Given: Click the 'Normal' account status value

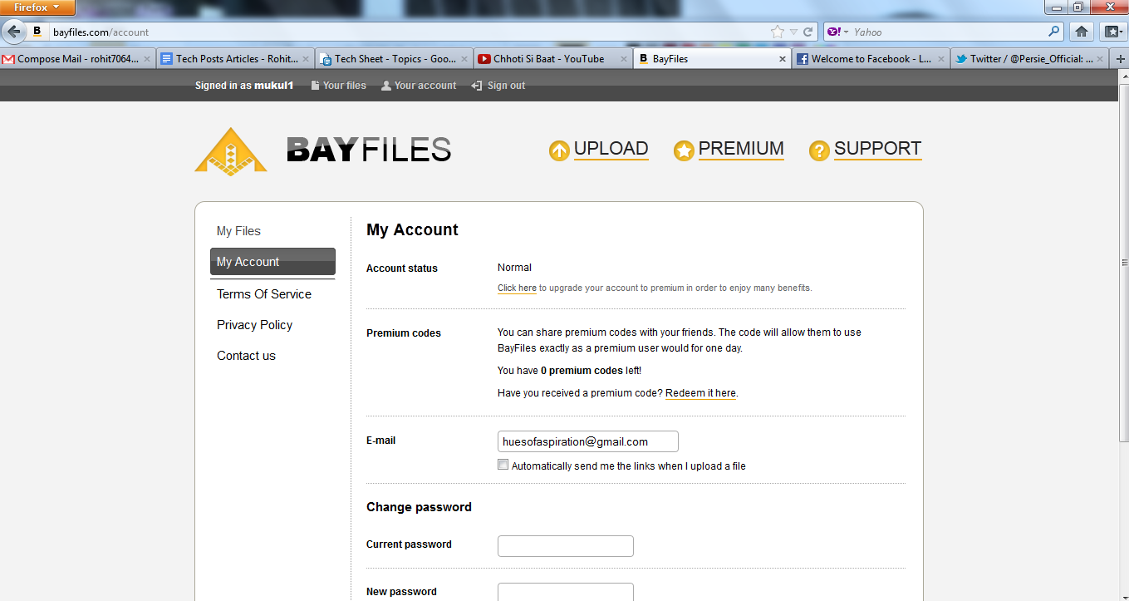Looking at the screenshot, I should click(514, 268).
